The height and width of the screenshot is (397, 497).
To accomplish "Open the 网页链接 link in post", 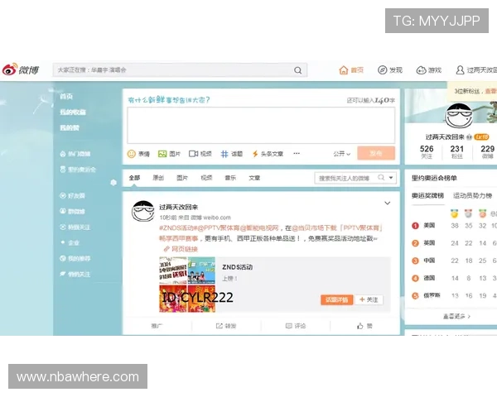I will pyautogui.click(x=181, y=249).
